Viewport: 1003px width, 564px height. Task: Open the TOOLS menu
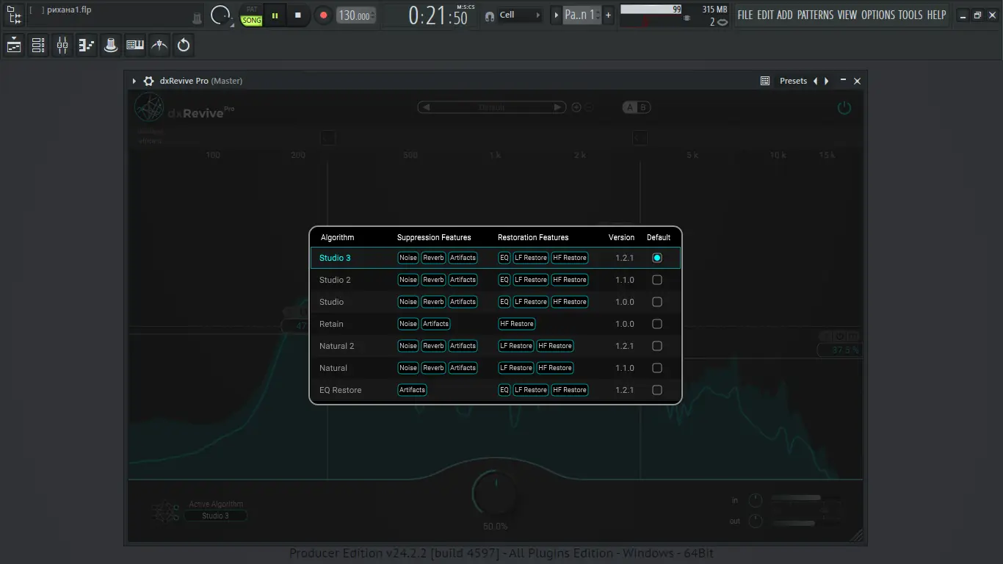pyautogui.click(x=910, y=15)
